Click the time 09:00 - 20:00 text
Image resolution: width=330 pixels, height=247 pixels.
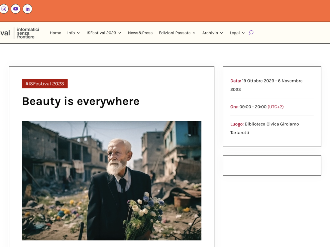(253, 107)
